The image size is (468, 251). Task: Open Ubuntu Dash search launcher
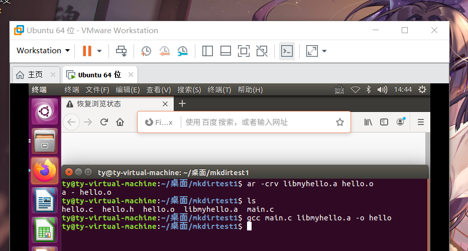click(45, 111)
